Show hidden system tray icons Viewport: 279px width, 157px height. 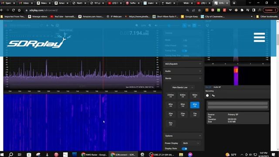point(242,154)
